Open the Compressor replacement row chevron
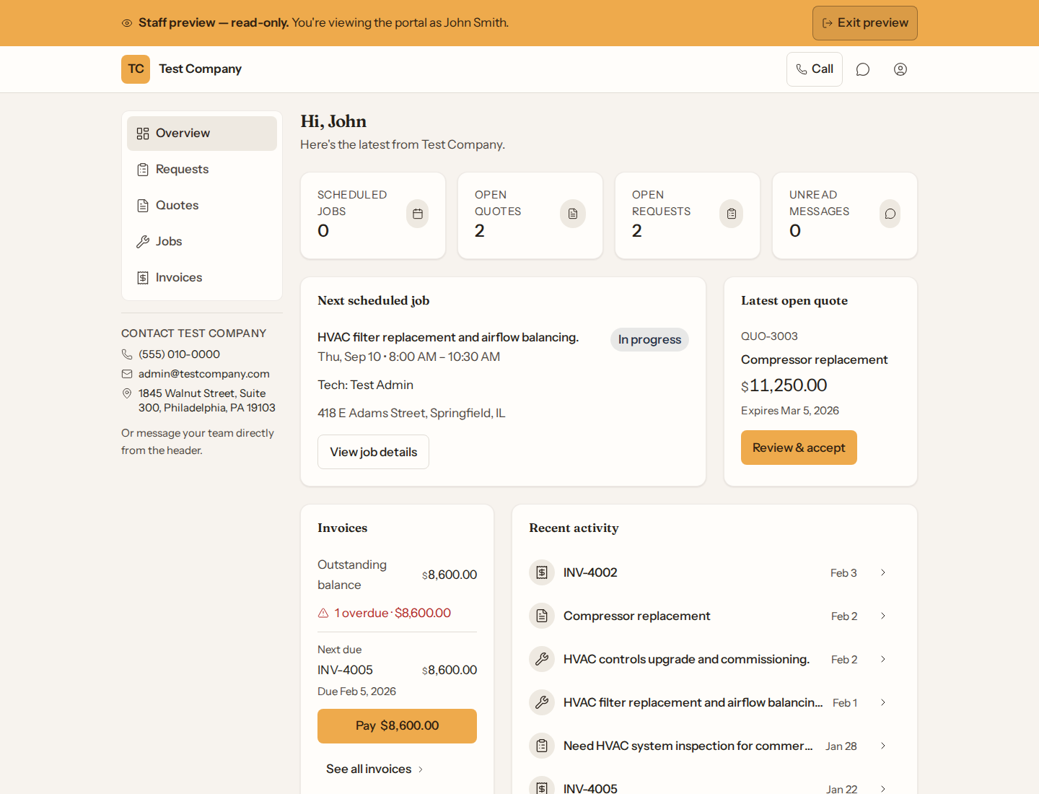 [x=883, y=616]
